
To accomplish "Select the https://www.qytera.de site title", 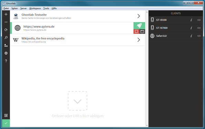I will [x=39, y=27].
